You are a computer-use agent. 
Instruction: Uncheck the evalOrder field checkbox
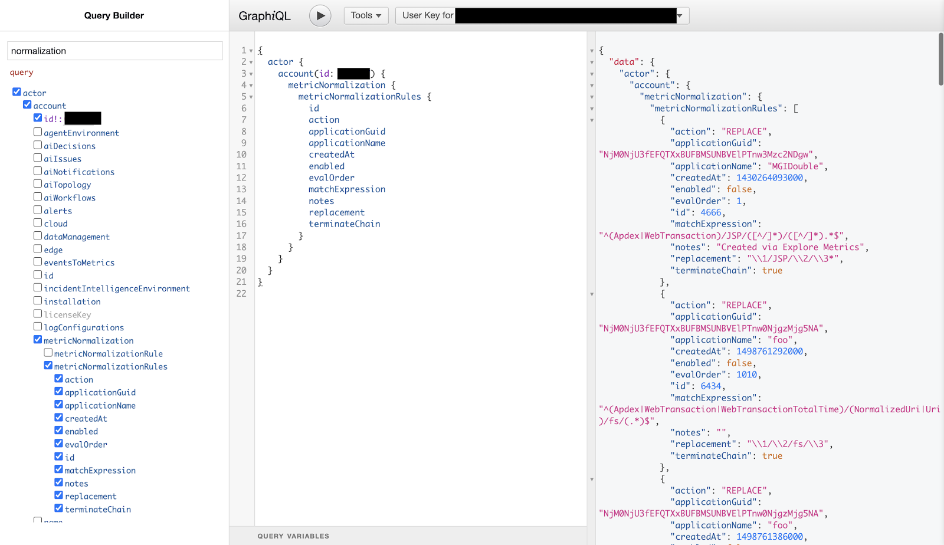click(59, 444)
